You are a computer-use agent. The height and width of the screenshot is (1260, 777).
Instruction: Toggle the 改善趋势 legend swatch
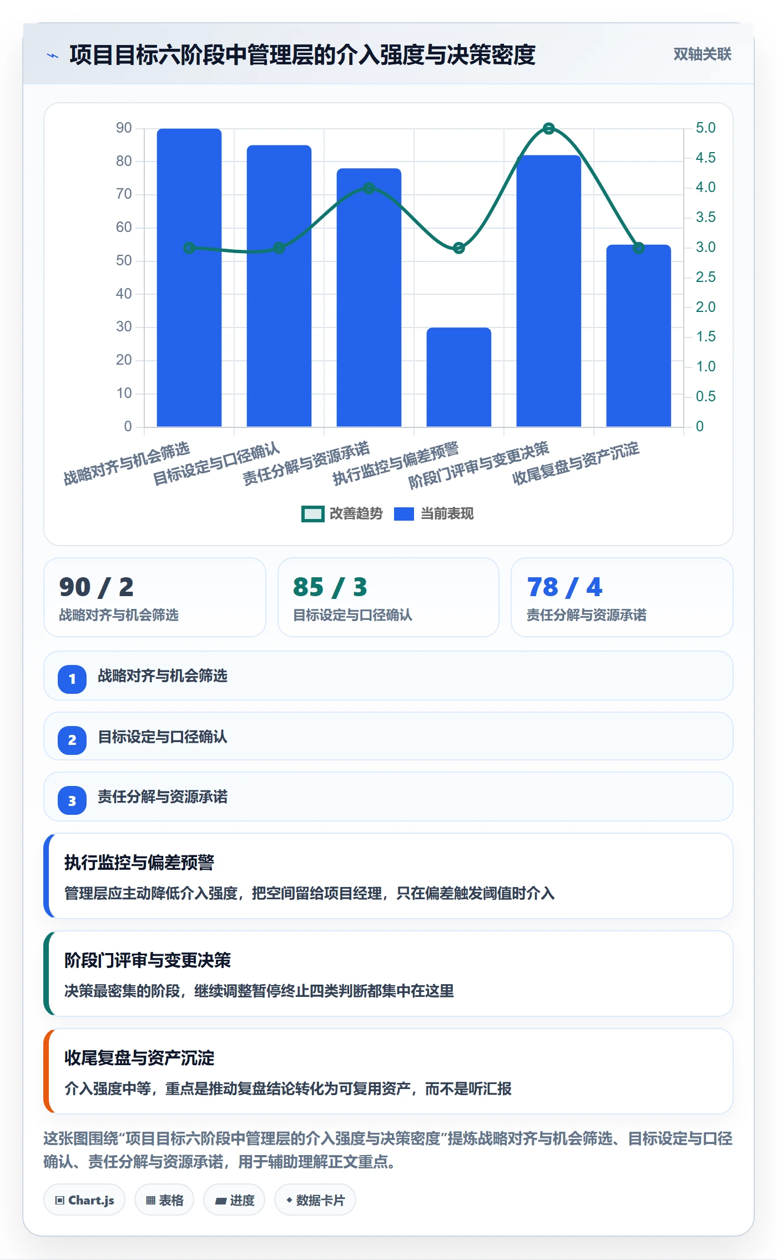(x=313, y=514)
